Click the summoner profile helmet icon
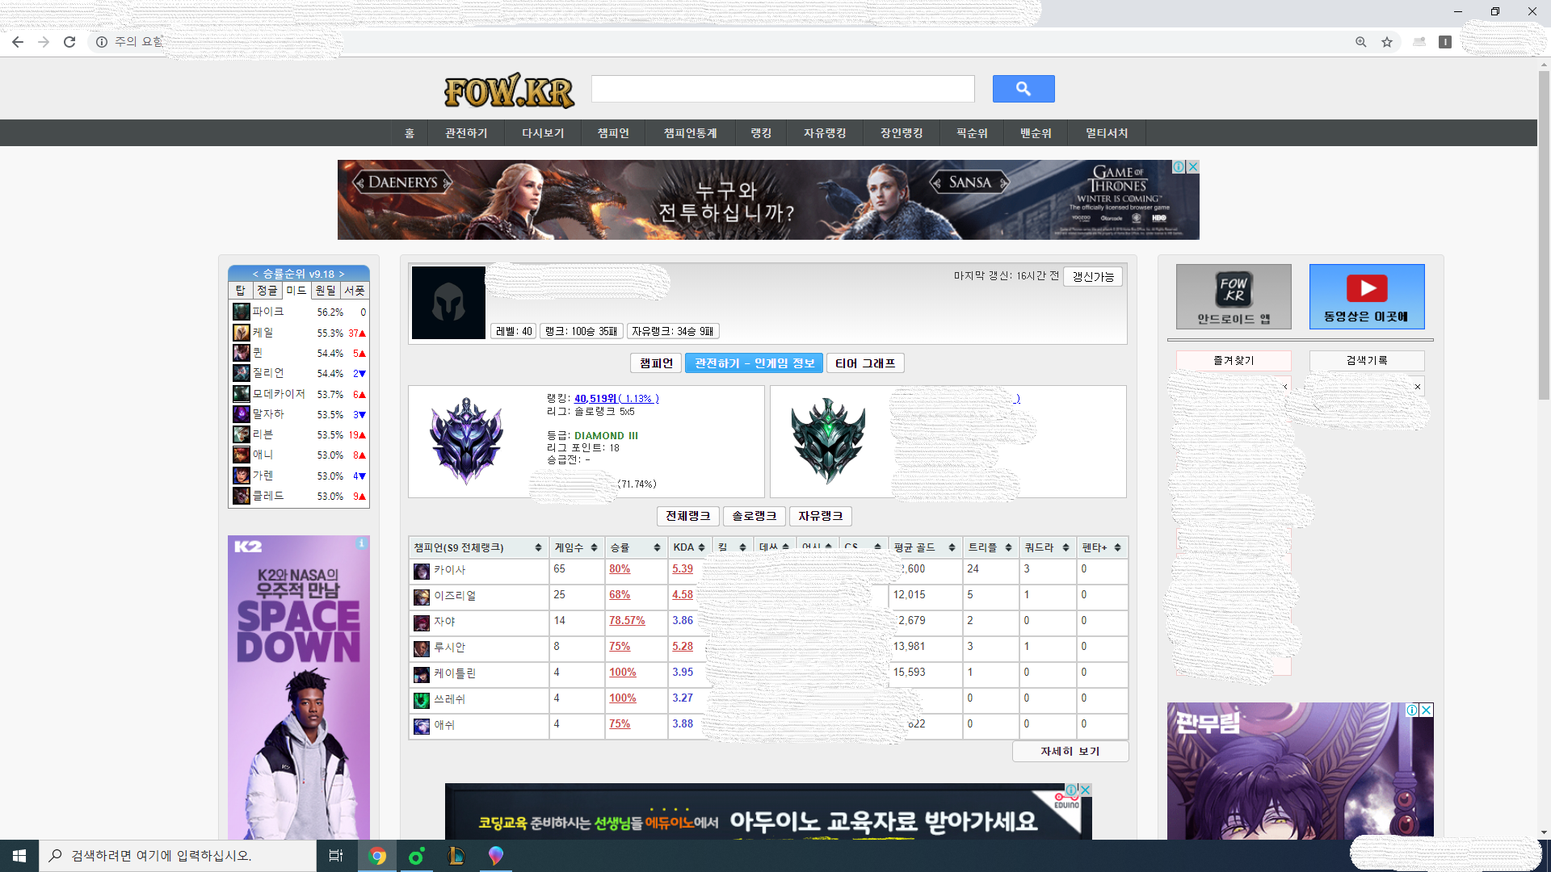 coord(448,303)
